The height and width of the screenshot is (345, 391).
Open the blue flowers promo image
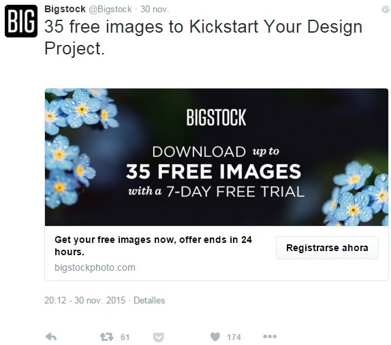pos(217,157)
